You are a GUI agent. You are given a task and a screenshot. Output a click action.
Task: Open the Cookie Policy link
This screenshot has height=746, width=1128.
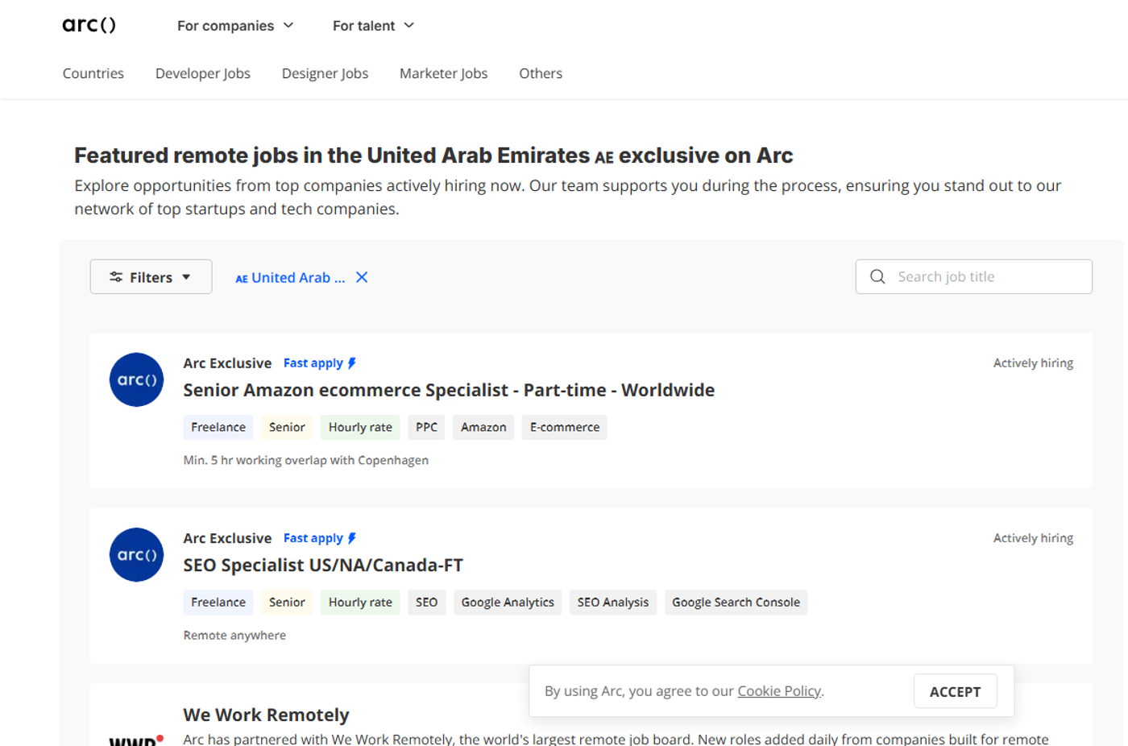(779, 691)
